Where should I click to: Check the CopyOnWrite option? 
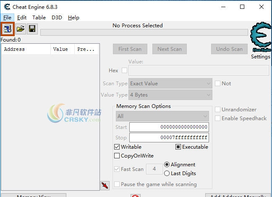point(117,156)
